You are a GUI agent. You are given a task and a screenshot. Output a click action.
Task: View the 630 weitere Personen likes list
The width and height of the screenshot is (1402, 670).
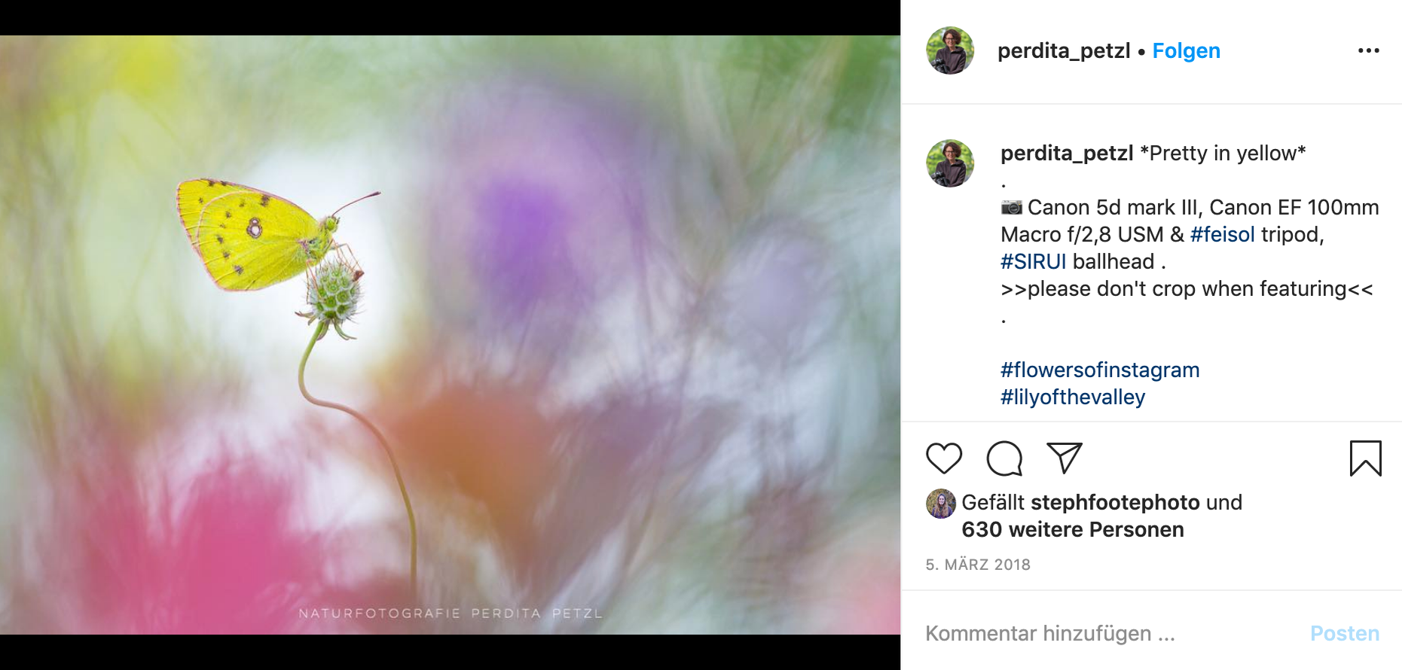pos(1073,529)
